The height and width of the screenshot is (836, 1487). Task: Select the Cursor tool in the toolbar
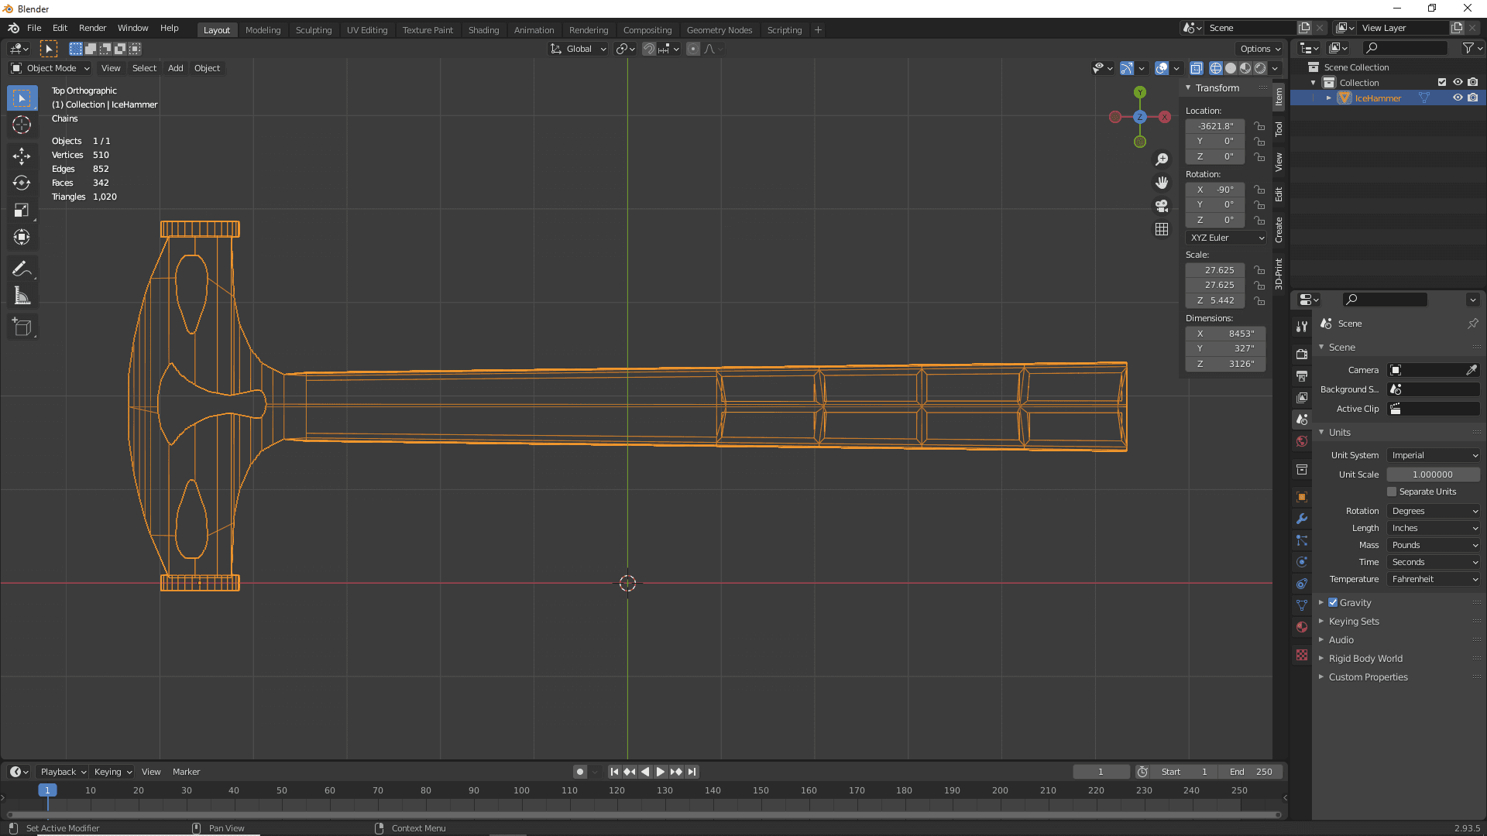(22, 125)
